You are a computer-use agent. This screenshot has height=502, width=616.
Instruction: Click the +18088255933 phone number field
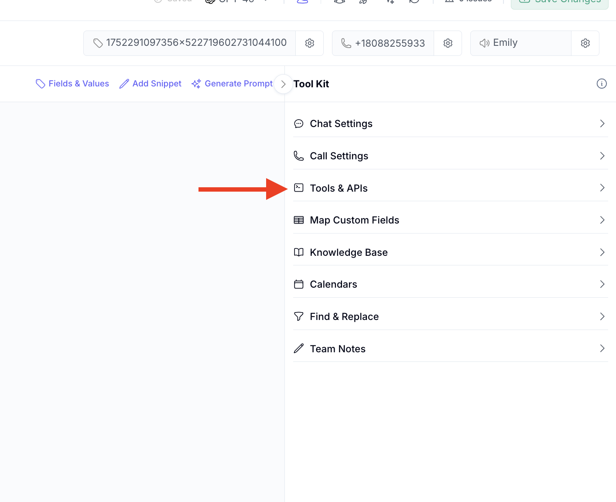(x=383, y=43)
